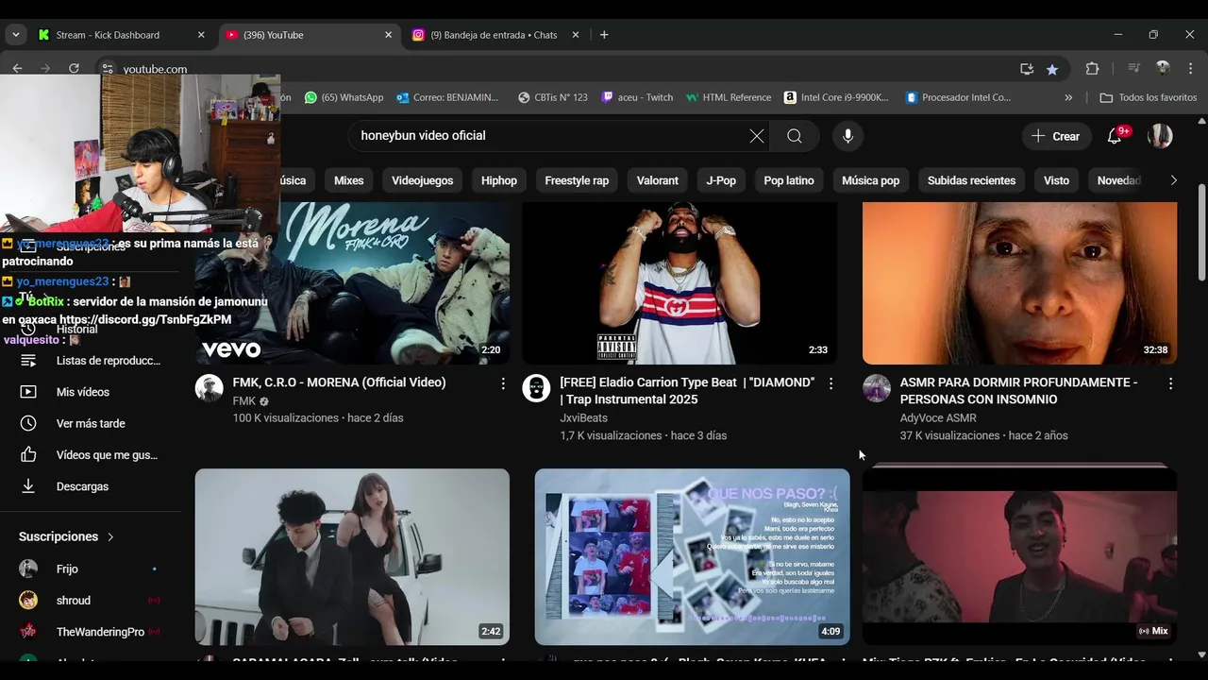
Task: Open Mis vídeos in sidebar
Action: (x=91, y=392)
